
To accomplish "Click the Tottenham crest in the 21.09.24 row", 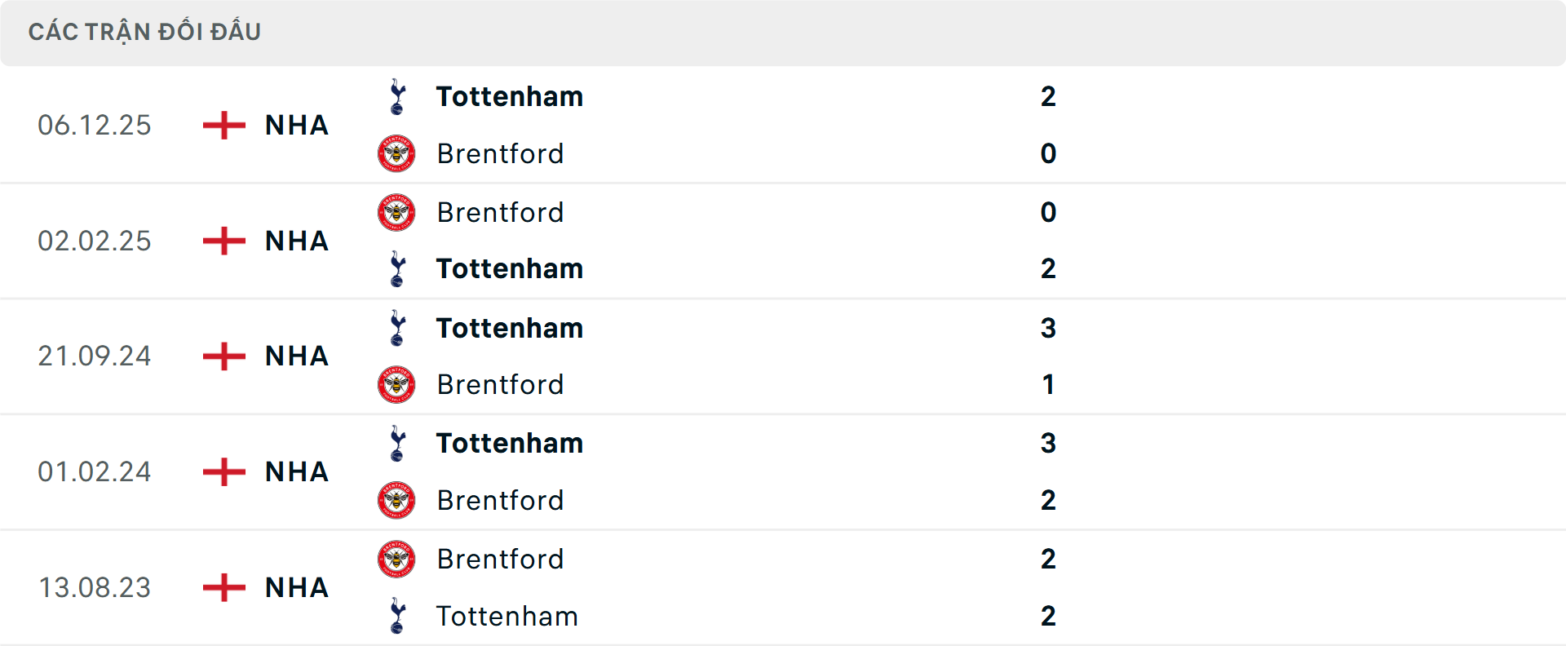I will (397, 328).
